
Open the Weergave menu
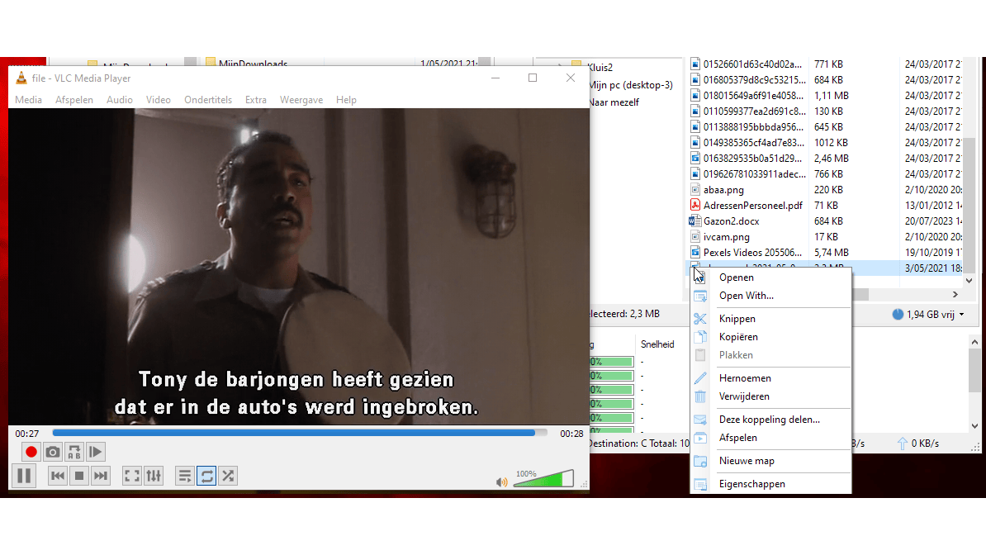(x=301, y=99)
